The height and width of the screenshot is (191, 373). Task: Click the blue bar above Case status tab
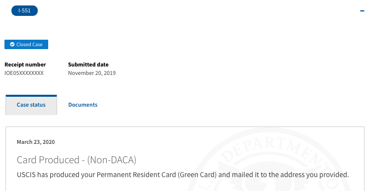tap(31, 96)
